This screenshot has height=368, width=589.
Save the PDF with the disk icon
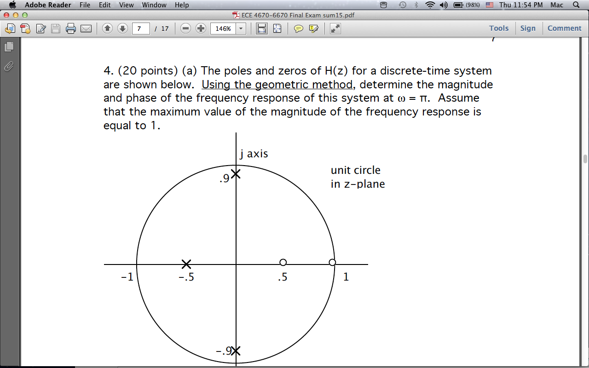56,28
